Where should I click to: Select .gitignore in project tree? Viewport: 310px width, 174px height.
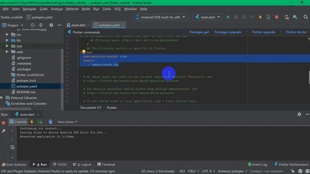(x=24, y=58)
